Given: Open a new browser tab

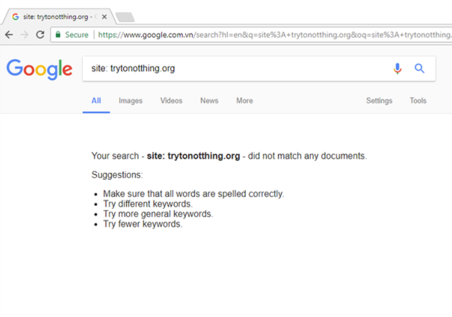Looking at the screenshot, I should (124, 17).
